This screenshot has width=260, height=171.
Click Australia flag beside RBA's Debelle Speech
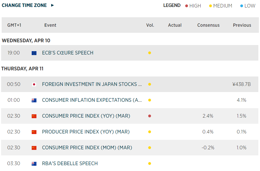(x=34, y=163)
